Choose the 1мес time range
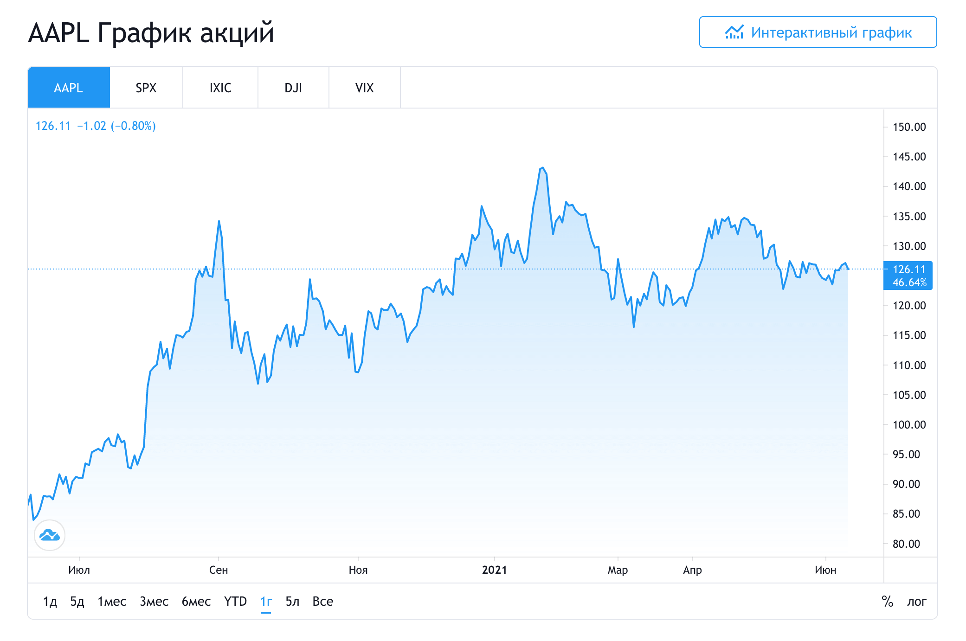The width and height of the screenshot is (966, 641). [112, 602]
